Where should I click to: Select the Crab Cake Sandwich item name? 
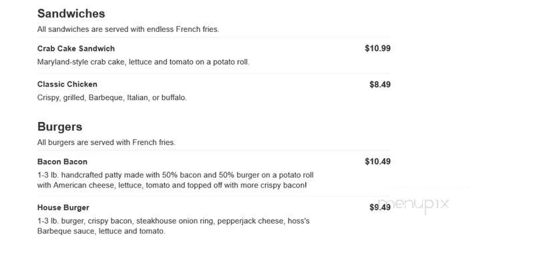point(75,49)
